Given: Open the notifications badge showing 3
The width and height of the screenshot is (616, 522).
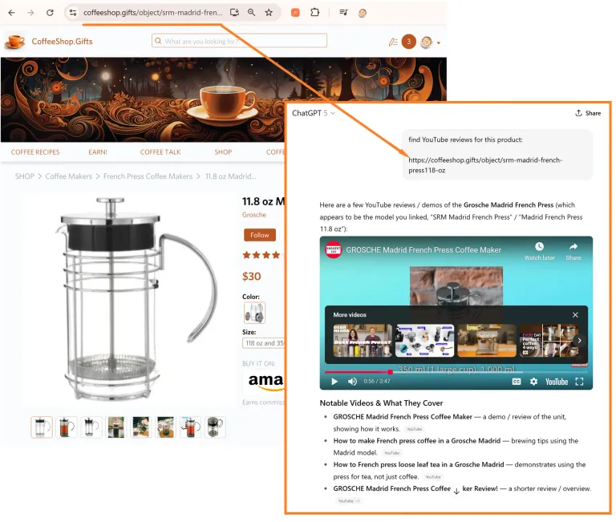Looking at the screenshot, I should pyautogui.click(x=408, y=41).
